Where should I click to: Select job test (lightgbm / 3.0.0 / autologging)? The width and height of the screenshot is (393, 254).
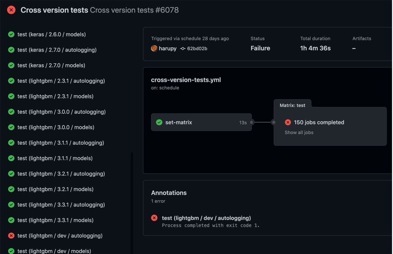tap(61, 112)
